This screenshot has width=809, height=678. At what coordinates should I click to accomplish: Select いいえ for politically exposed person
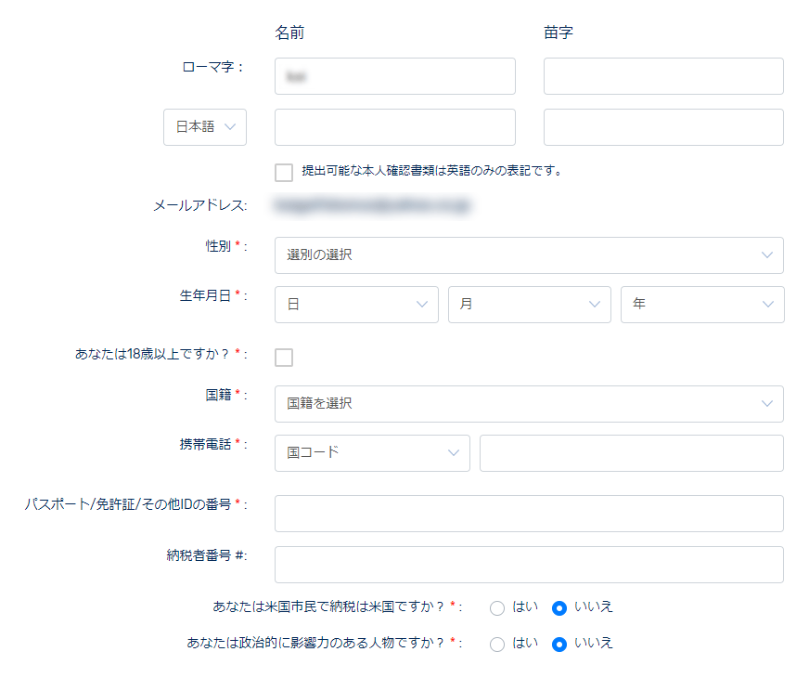[559, 644]
